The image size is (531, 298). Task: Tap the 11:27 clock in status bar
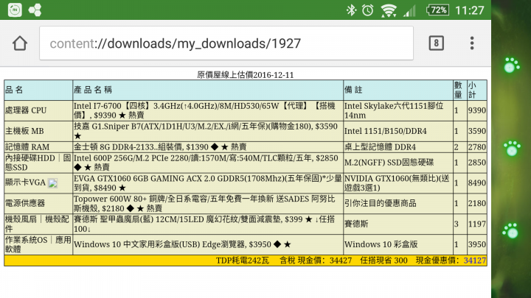click(x=469, y=10)
